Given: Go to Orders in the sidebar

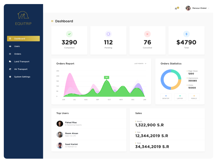Looking at the screenshot, I should coord(17,54).
